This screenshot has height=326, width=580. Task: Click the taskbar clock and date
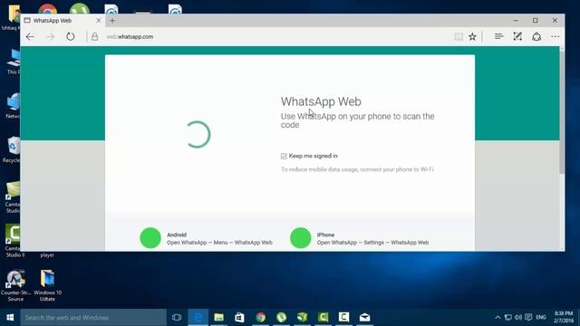click(564, 317)
